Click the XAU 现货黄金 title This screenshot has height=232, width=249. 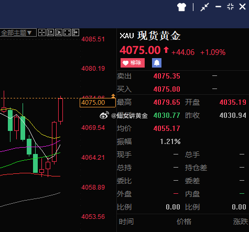(x=150, y=36)
